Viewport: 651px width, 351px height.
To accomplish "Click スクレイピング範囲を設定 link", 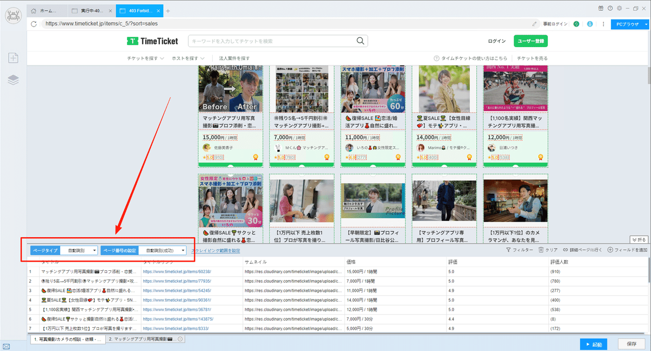I will pos(216,250).
